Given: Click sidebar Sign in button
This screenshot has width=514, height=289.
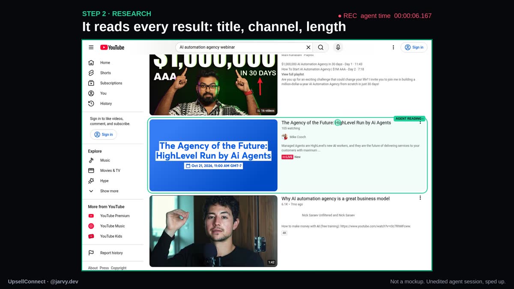Looking at the screenshot, I should tap(103, 134).
